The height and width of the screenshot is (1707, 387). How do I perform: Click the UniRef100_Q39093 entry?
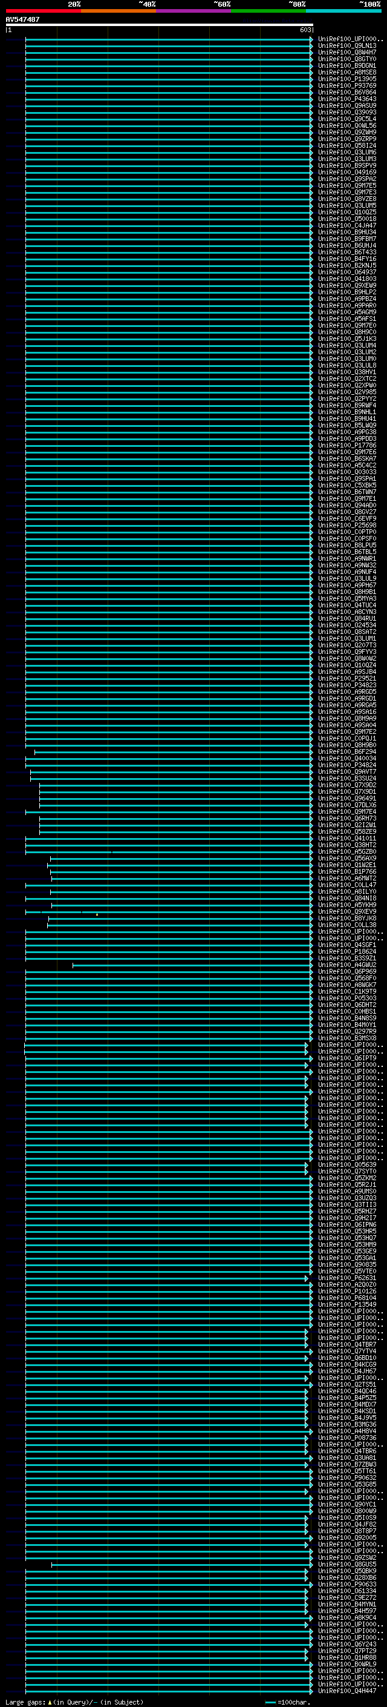(x=347, y=113)
